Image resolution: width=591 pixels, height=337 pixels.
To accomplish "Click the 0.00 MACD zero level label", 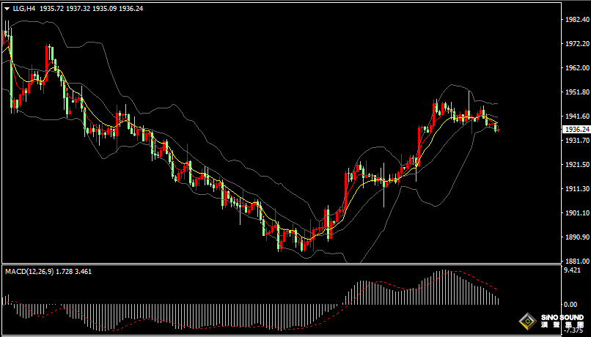I will point(568,304).
